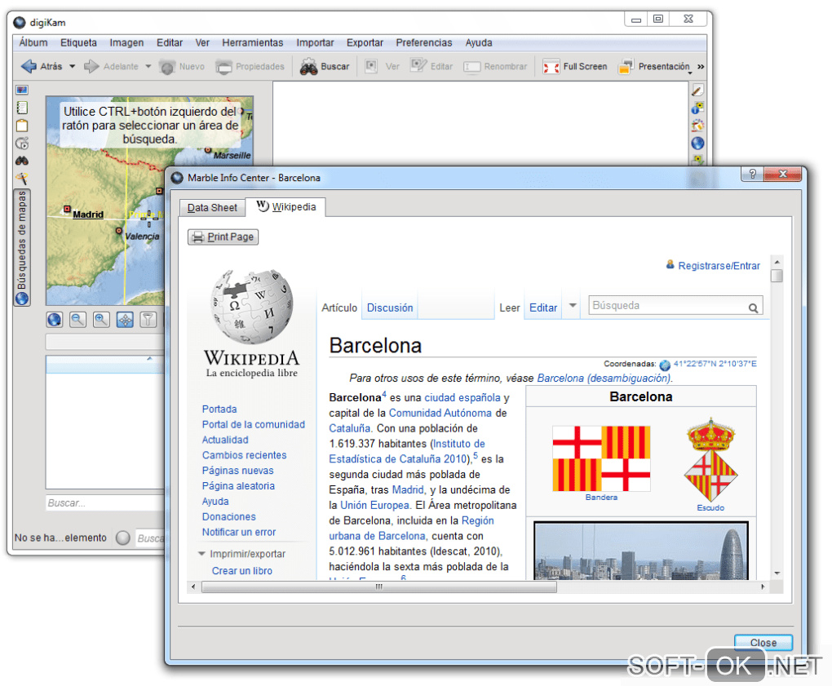The width and height of the screenshot is (832, 686).
Task: Open the Discusión page tab
Action: (390, 308)
